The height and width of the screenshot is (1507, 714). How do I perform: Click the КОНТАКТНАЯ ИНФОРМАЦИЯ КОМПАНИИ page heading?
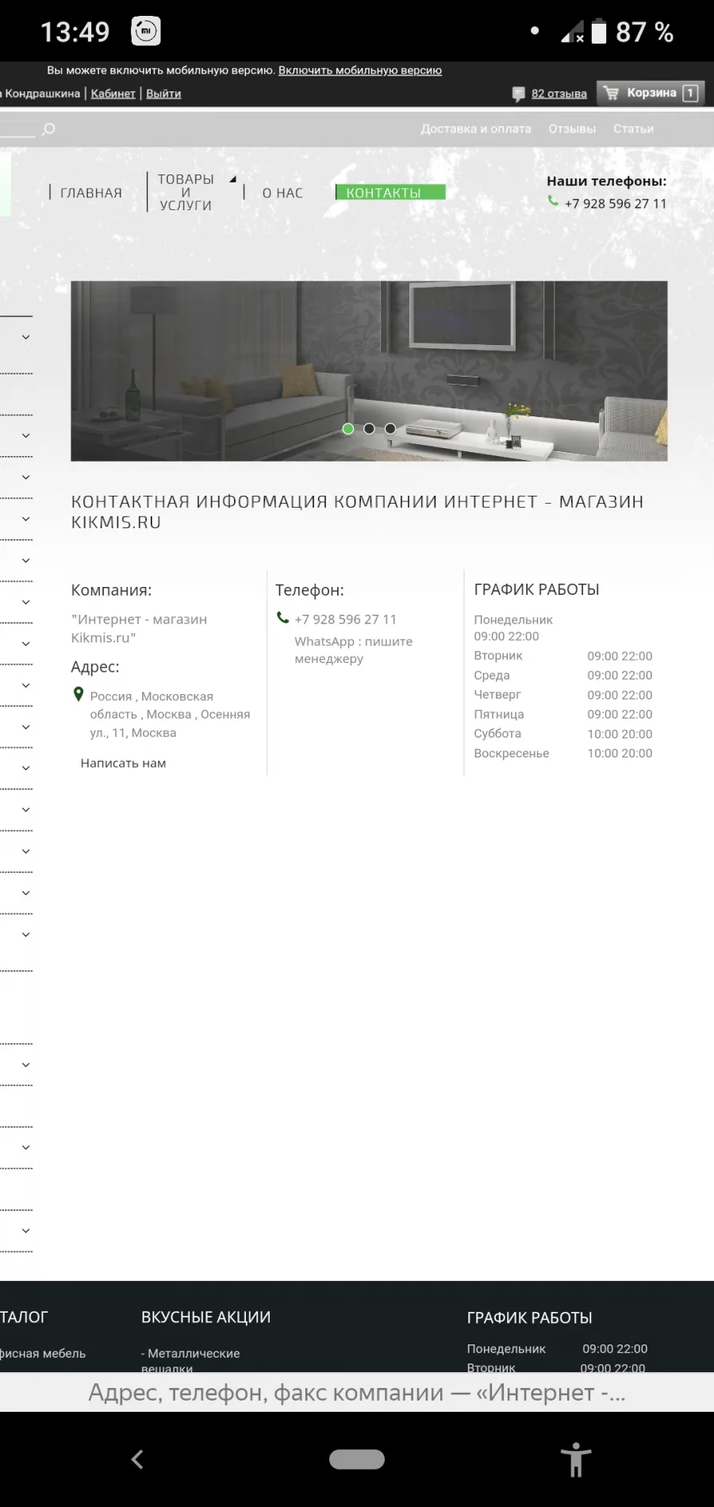click(x=358, y=512)
